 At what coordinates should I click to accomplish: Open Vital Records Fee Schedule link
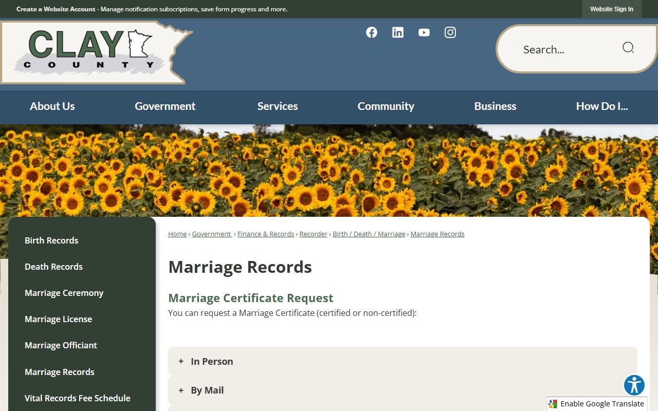(77, 398)
